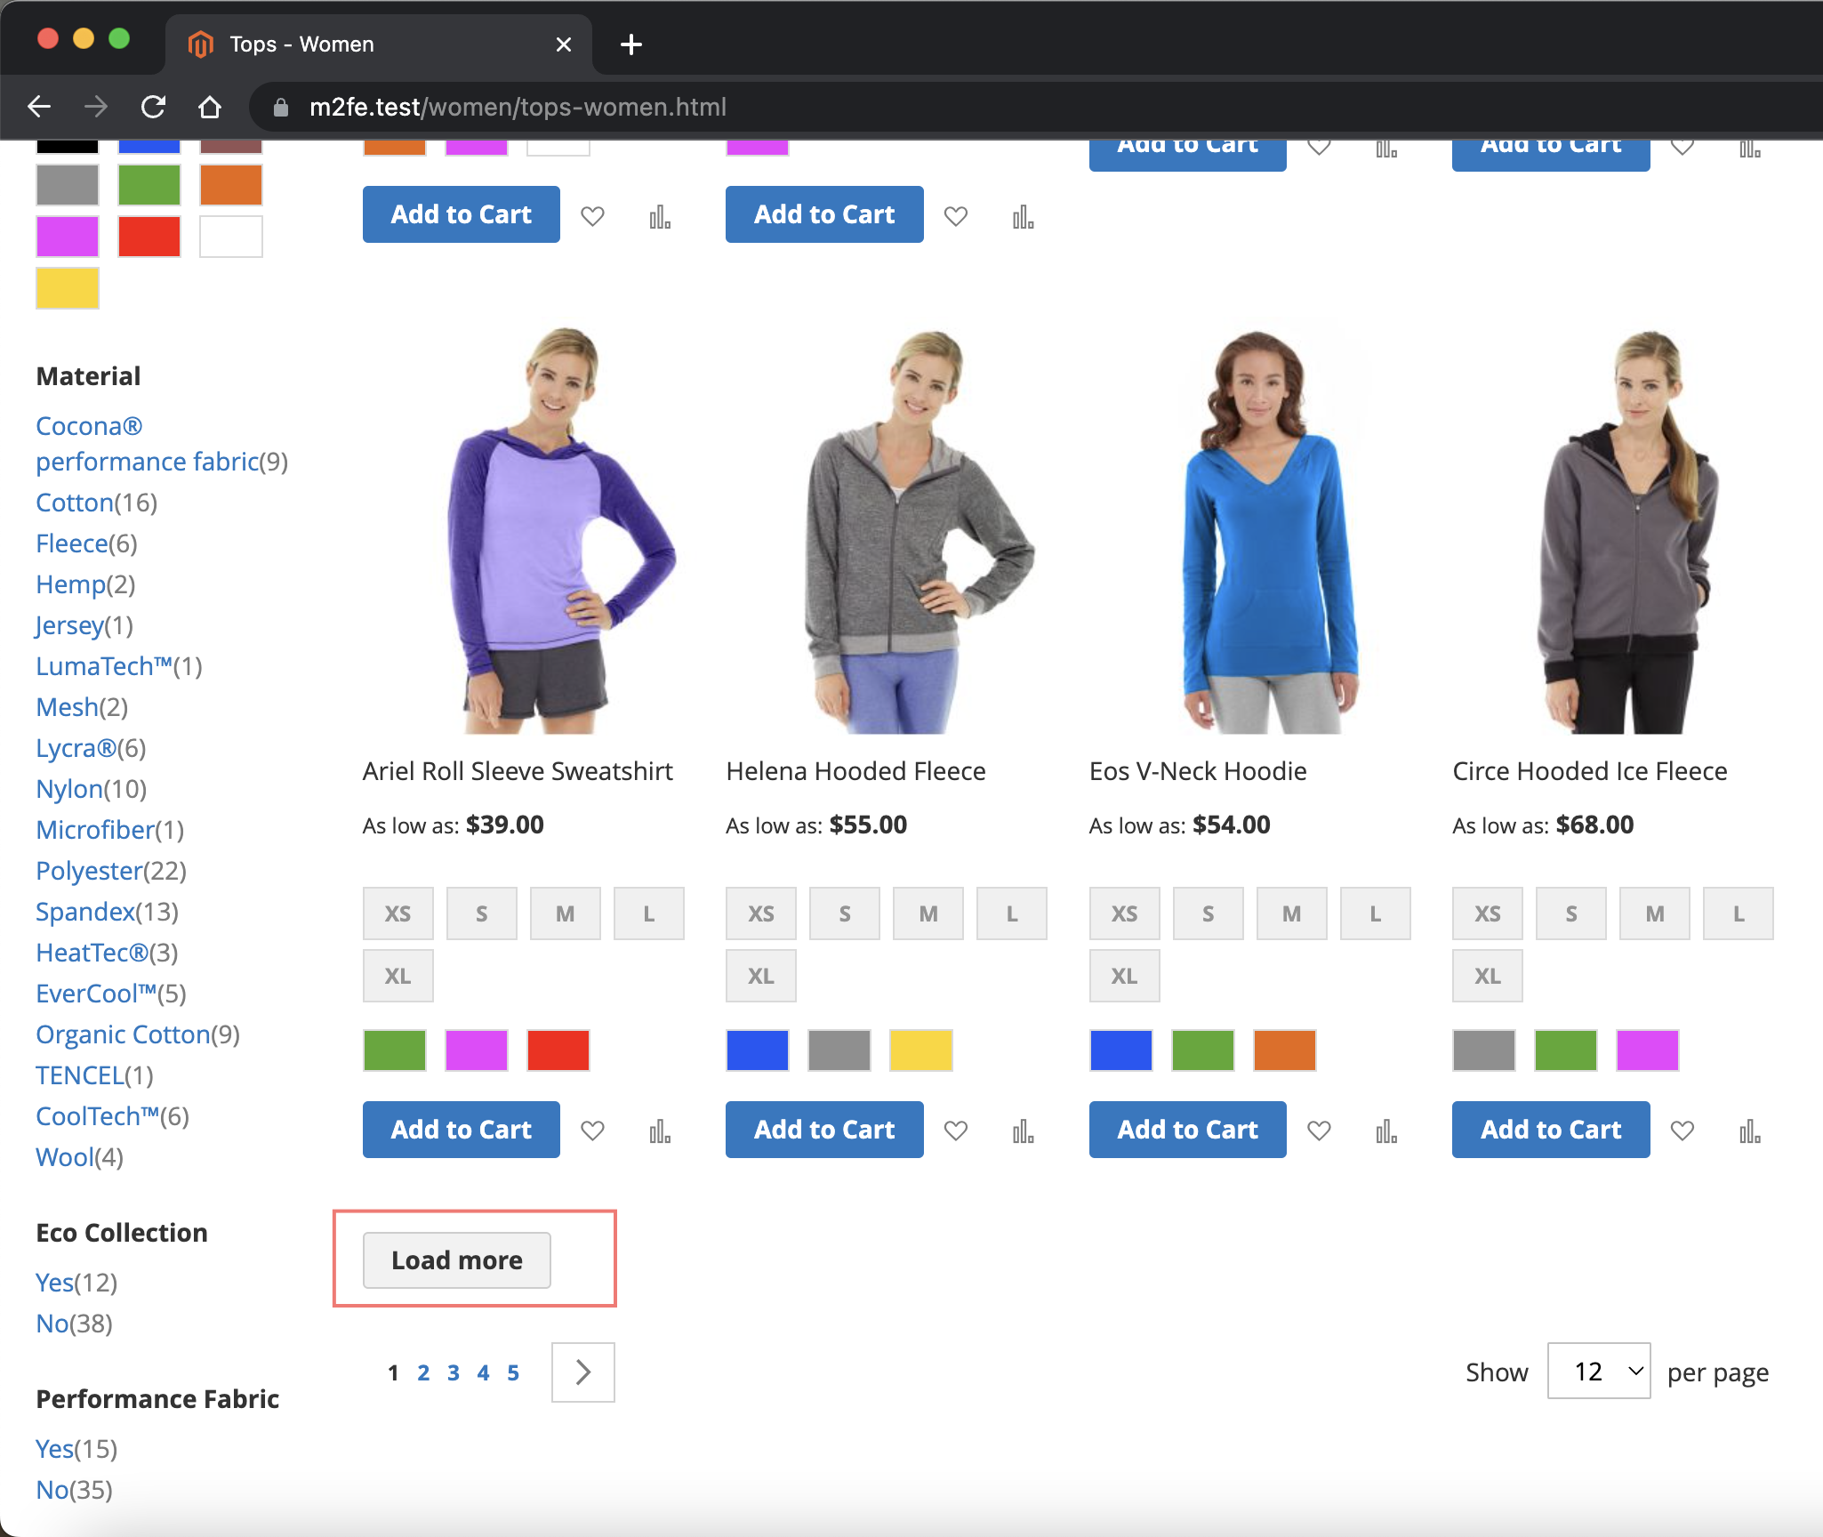Viewport: 1823px width, 1537px height.
Task: Open the products per page dropdown
Action: point(1598,1371)
